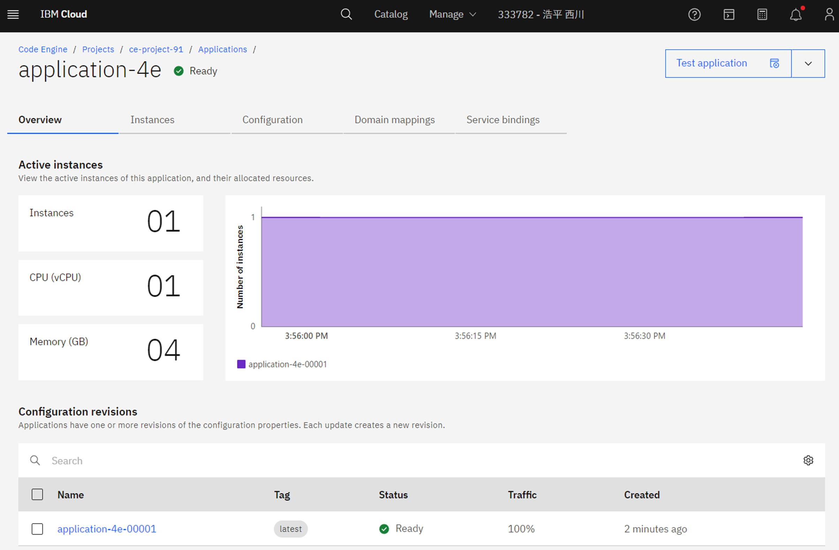Open the application-4e-00001 revision link
The height and width of the screenshot is (550, 839).
106,528
